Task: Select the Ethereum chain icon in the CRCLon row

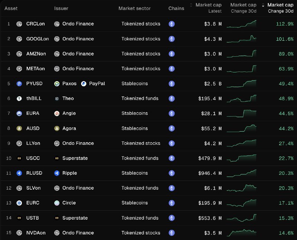Action: [x=172, y=24]
